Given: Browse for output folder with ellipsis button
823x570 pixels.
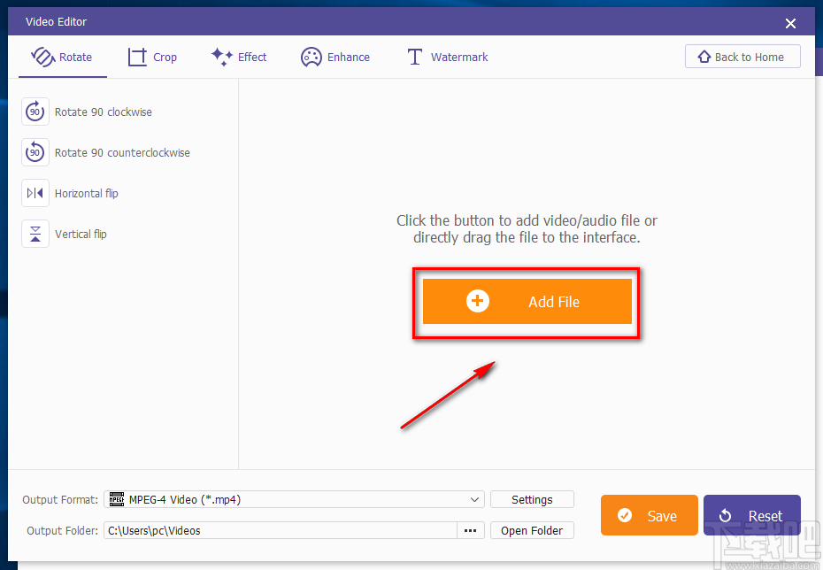Looking at the screenshot, I should point(470,531).
